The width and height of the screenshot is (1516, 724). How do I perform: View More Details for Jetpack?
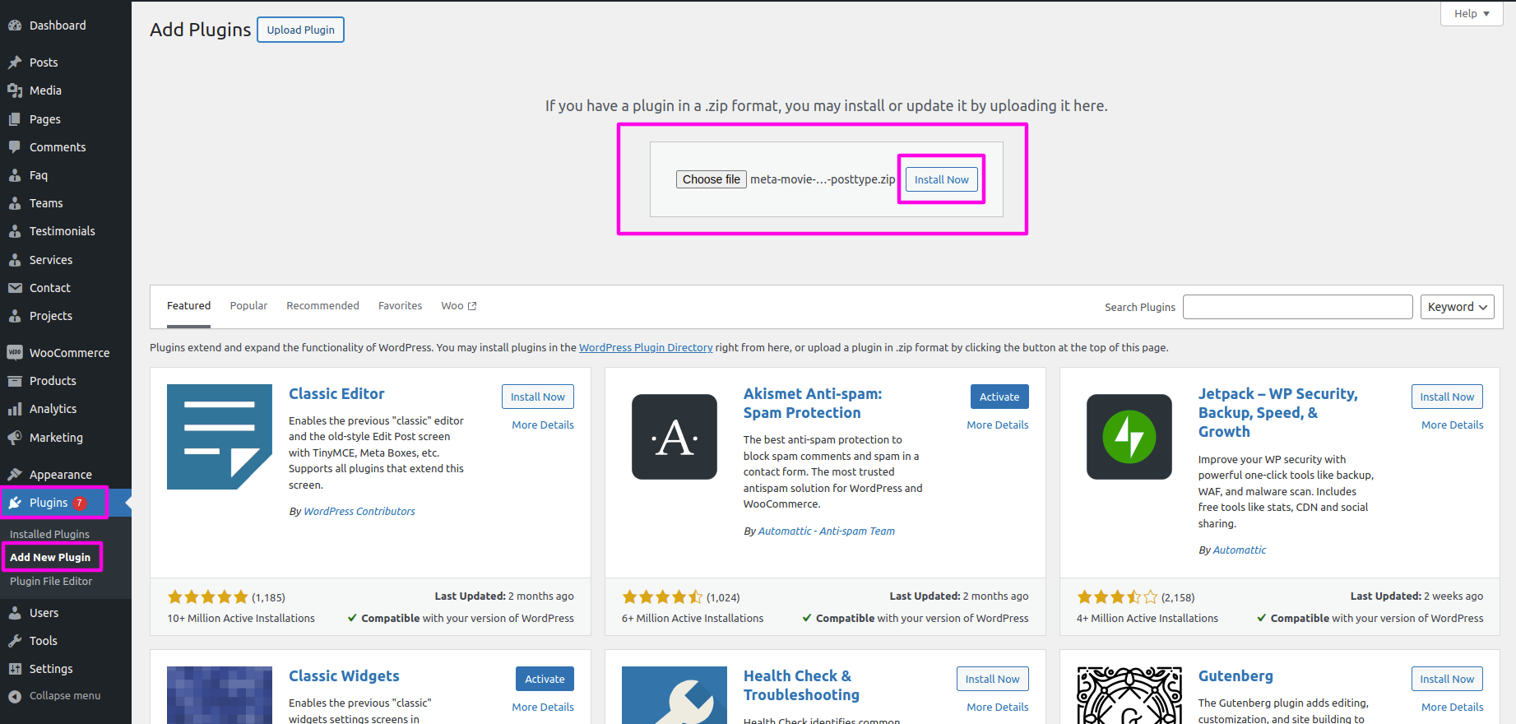pos(1453,425)
